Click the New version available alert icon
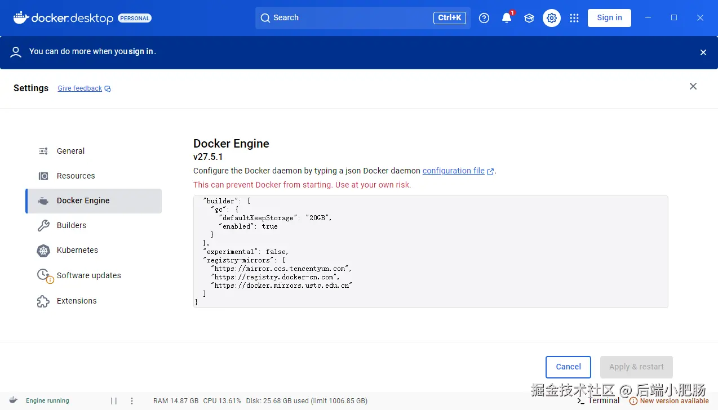This screenshot has width=718, height=410. click(x=633, y=401)
